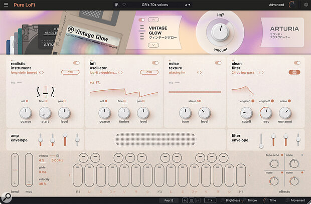Click the CMI button in lofi oscillator
The height and width of the screenshot is (204, 311).
point(149,72)
